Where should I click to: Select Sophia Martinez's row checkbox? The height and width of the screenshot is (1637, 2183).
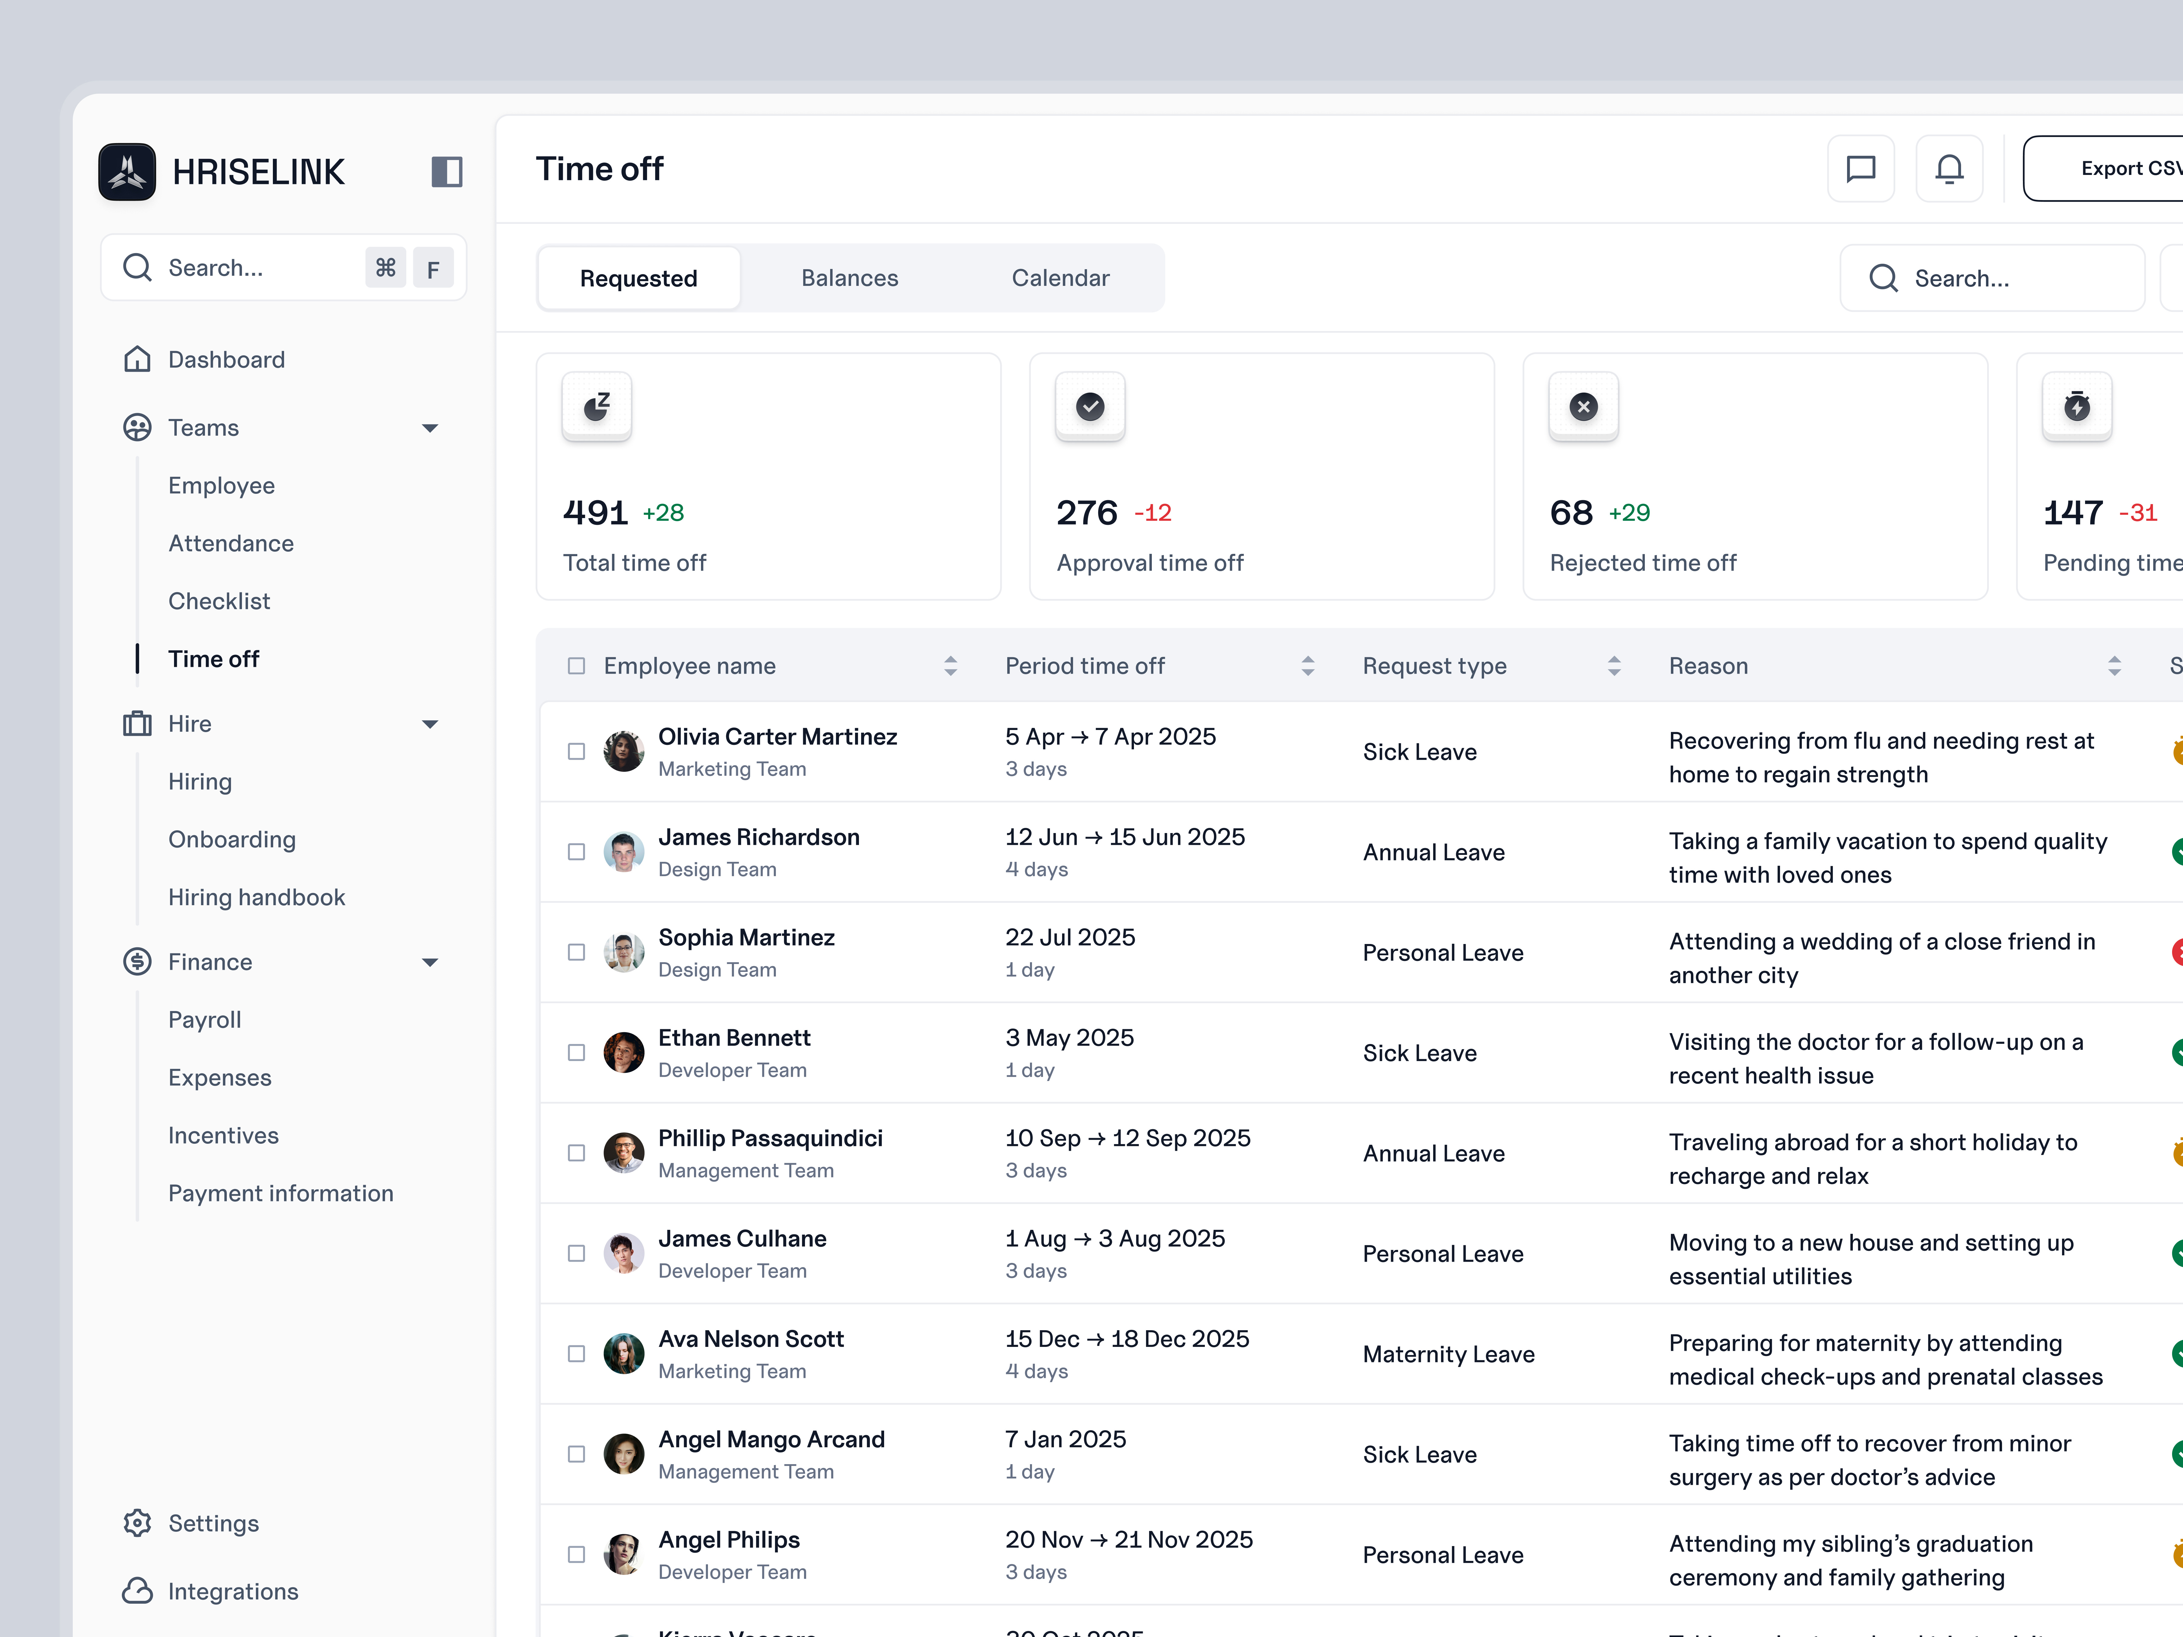click(x=576, y=952)
